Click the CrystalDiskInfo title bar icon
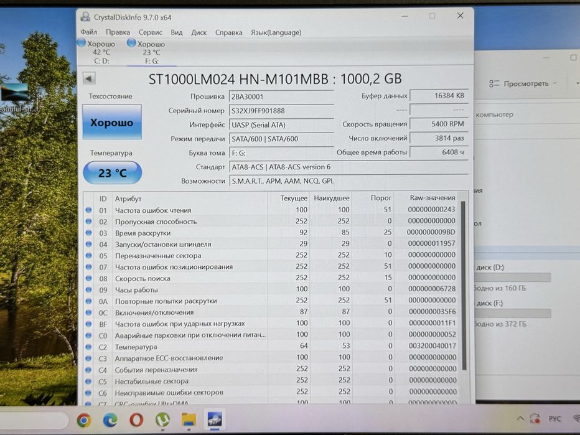The height and width of the screenshot is (435, 580). pyautogui.click(x=85, y=17)
